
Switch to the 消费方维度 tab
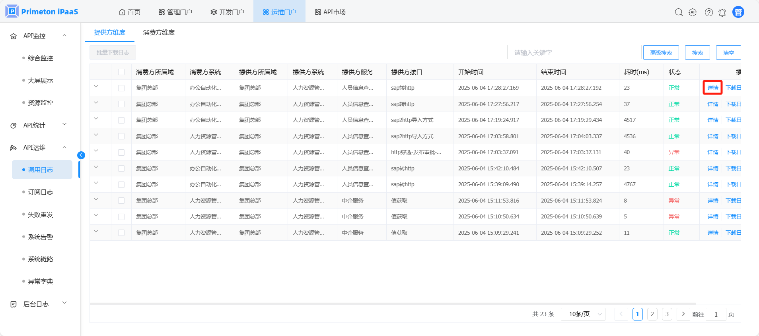point(159,33)
